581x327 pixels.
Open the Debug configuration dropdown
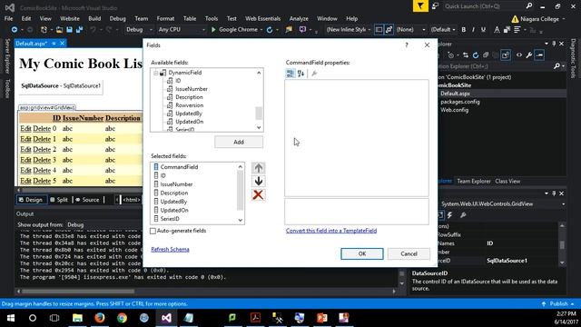[139, 30]
